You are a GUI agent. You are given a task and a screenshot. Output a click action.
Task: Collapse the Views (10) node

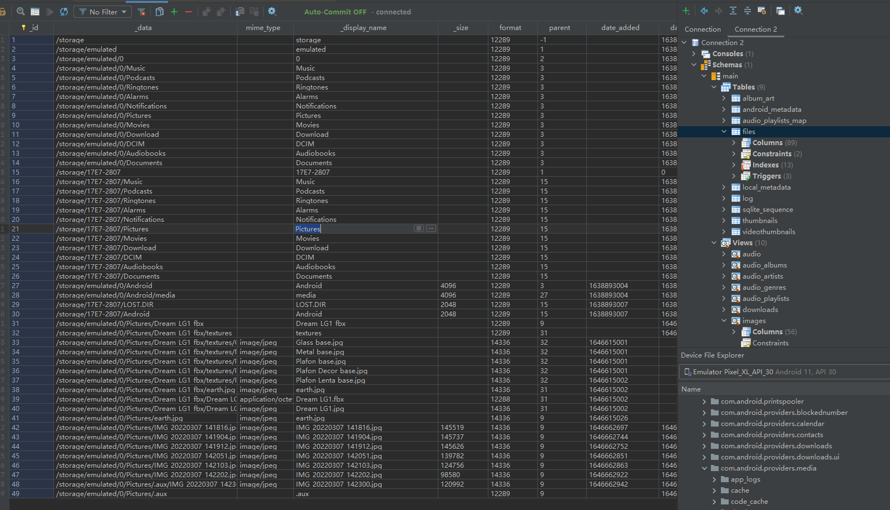(x=714, y=243)
